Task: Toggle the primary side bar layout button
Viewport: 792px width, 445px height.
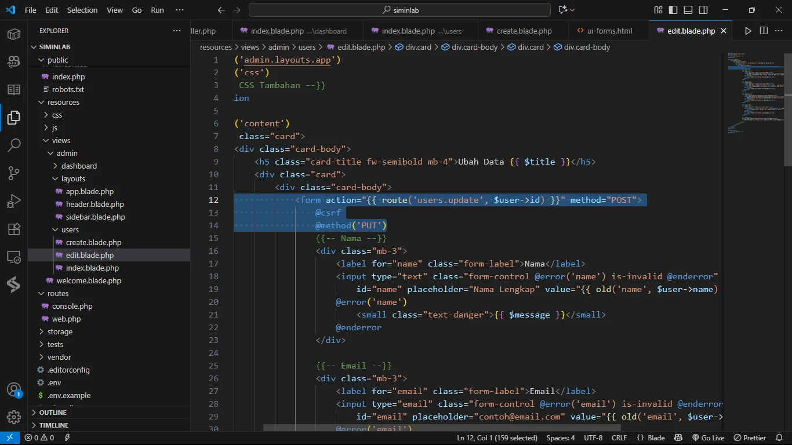Action: pyautogui.click(x=673, y=10)
